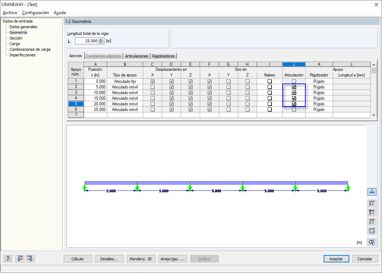Confirm with the Aceptar button

point(336,259)
